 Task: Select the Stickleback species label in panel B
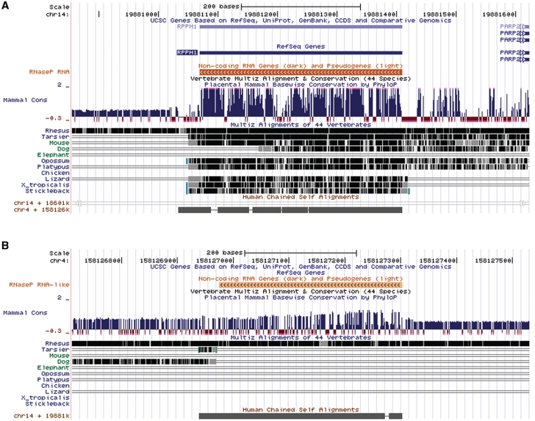point(48,404)
